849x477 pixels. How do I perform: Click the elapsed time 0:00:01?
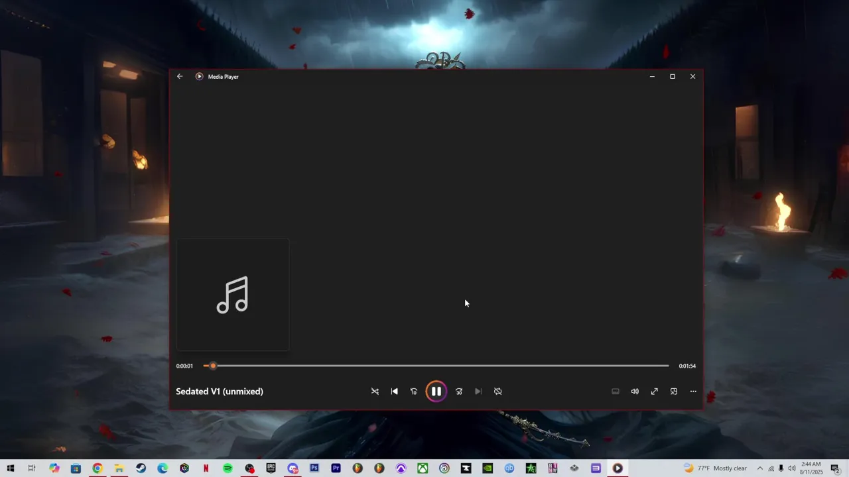[x=184, y=366]
